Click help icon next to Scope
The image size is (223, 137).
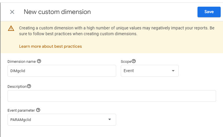coord(134,62)
